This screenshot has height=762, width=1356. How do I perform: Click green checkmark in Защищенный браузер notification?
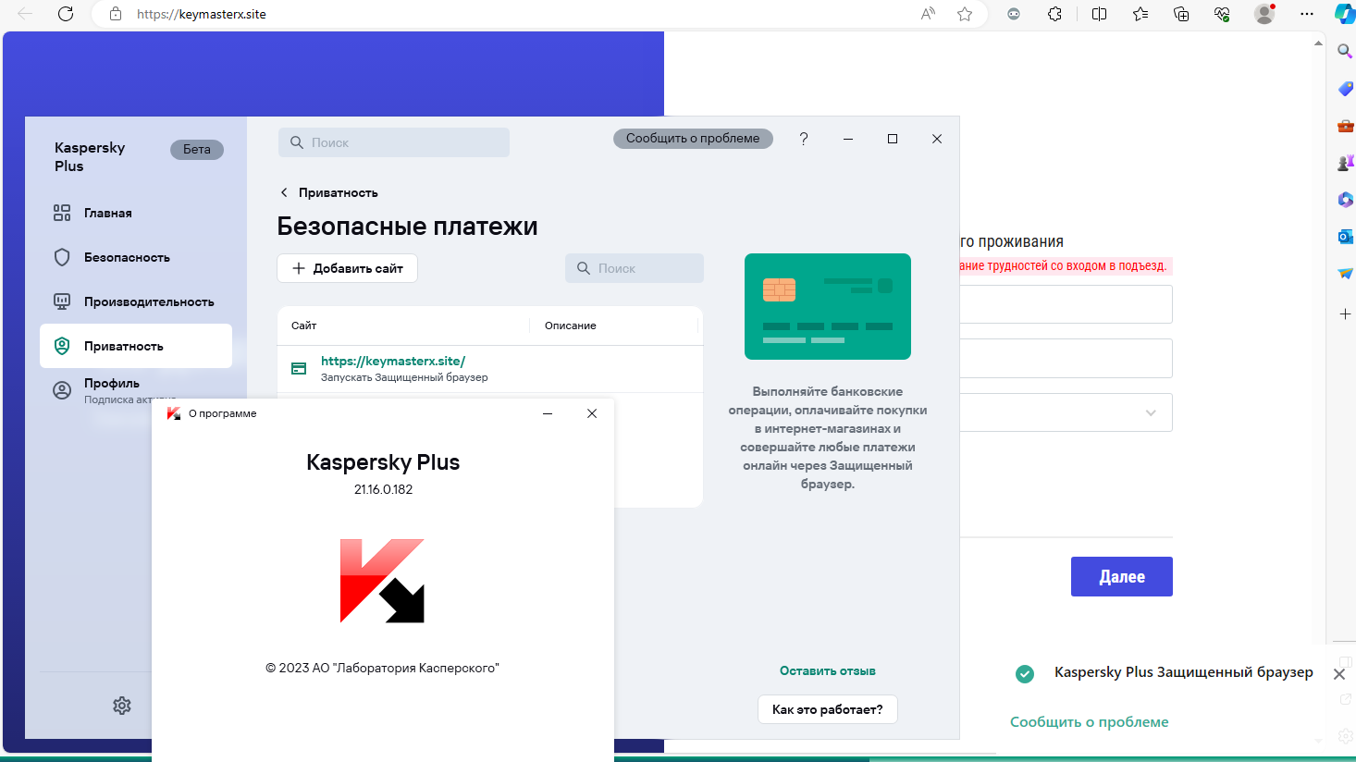point(1025,674)
